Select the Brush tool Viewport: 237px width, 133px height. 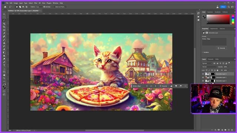click(4, 40)
